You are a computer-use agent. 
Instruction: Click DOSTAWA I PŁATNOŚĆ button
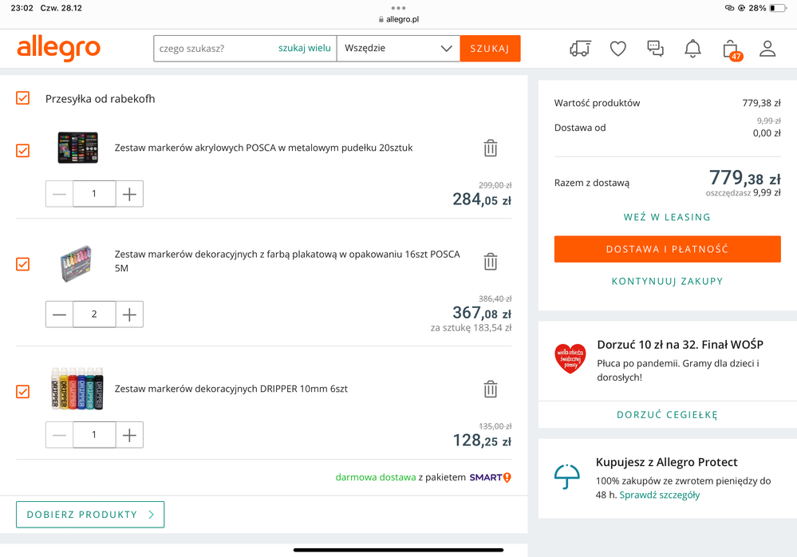pos(668,249)
